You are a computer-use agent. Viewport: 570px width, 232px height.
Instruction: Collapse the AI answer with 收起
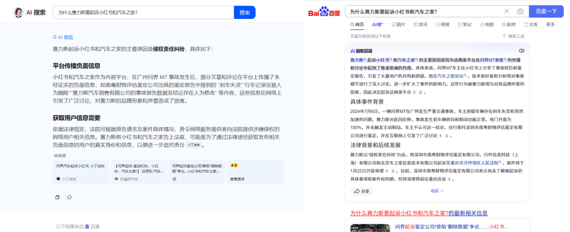(437, 191)
